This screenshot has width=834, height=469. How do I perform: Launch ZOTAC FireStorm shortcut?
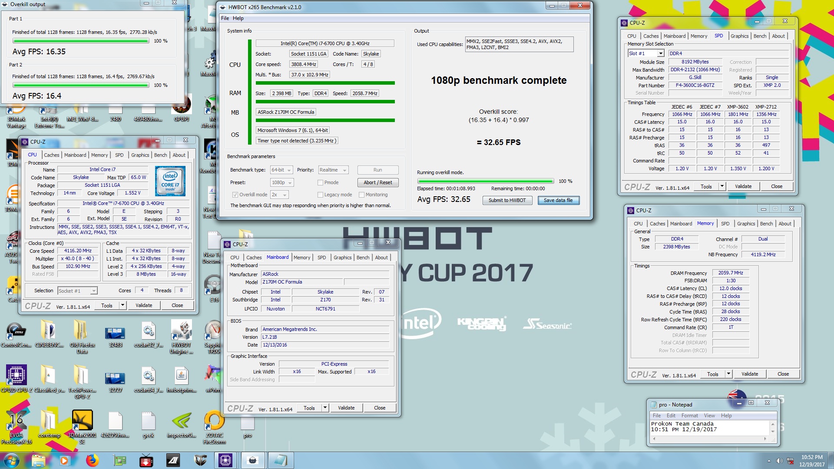point(215,427)
